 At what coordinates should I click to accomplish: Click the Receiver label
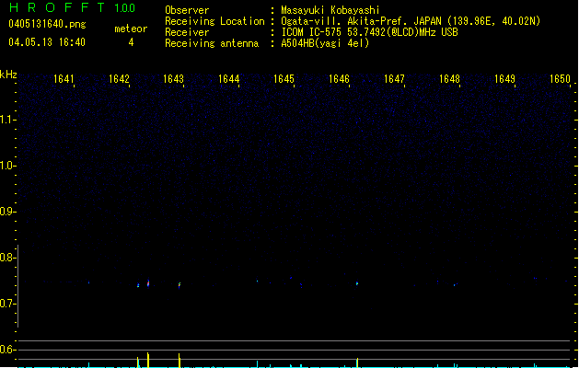click(187, 32)
